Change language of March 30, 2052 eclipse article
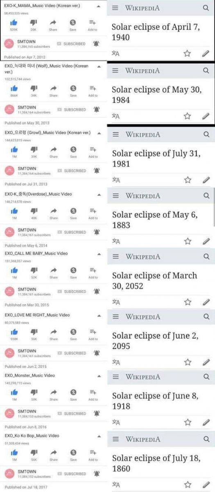The width and height of the screenshot is (215, 492). click(116, 302)
